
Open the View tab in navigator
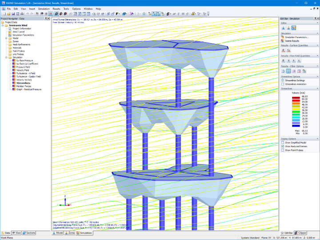(x=16, y=233)
